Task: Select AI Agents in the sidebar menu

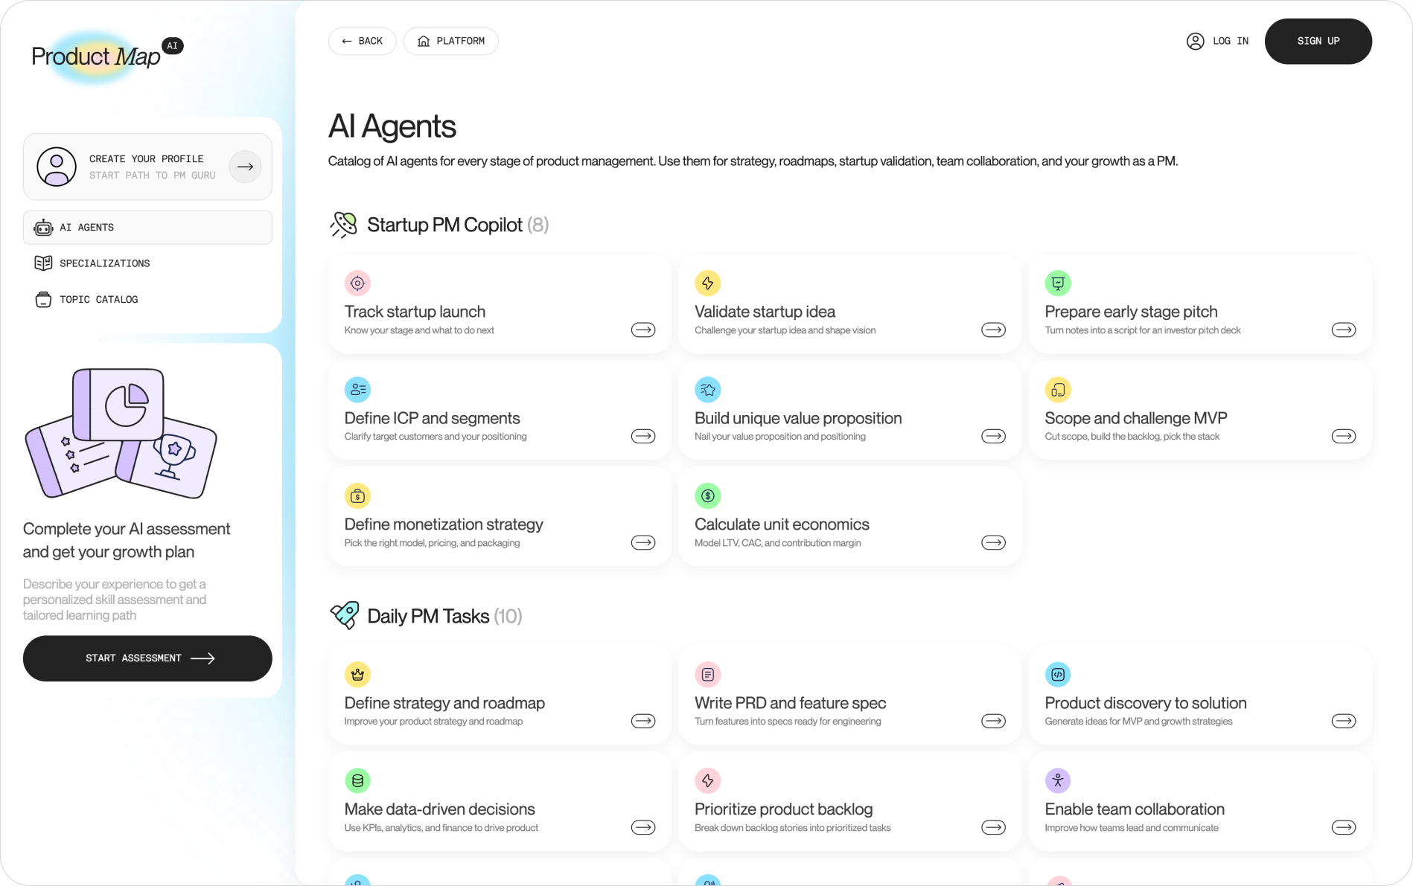Action: pos(147,228)
